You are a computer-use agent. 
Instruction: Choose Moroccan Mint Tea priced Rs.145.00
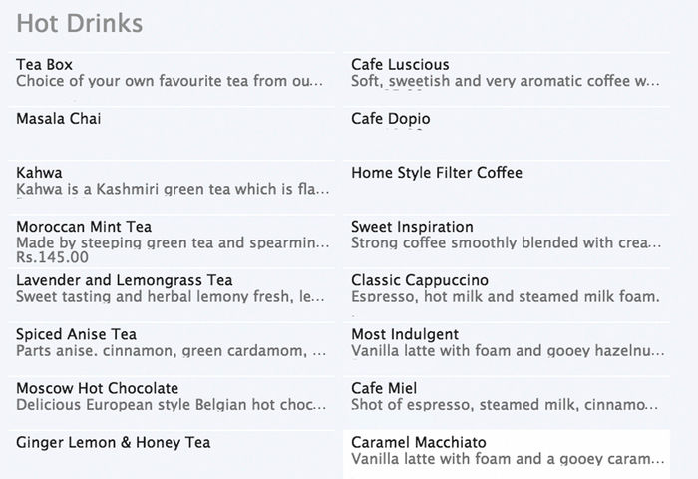point(172,241)
